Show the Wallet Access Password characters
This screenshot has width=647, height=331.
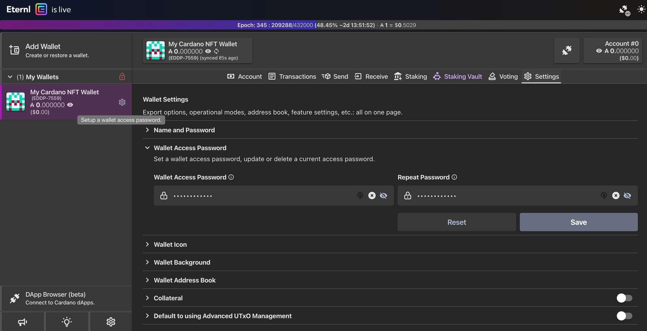pyautogui.click(x=383, y=196)
